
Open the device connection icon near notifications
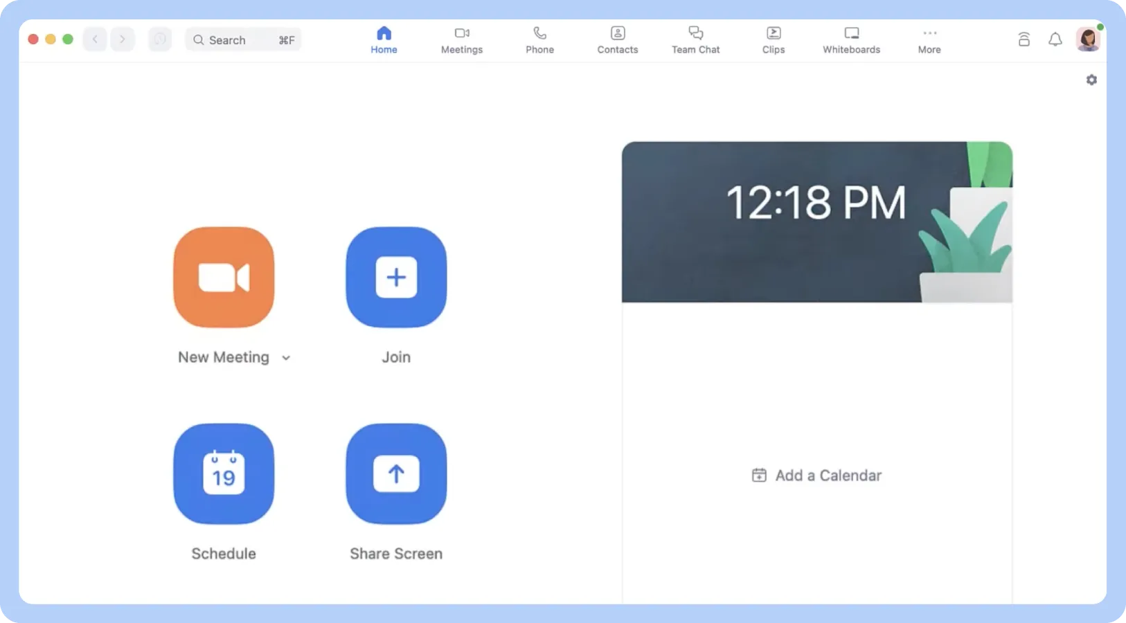[x=1024, y=39]
